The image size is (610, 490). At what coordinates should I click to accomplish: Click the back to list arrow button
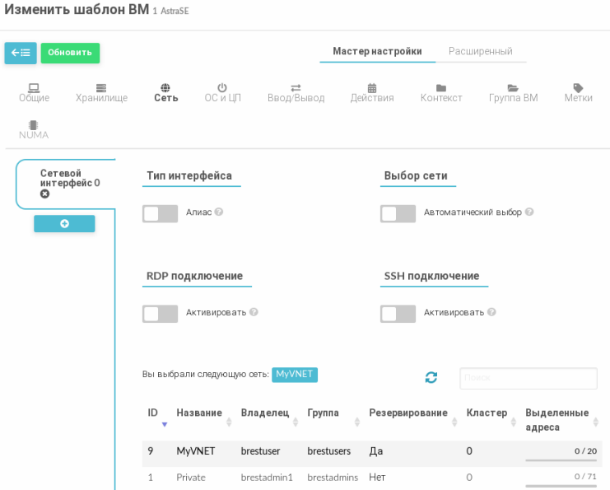point(21,53)
